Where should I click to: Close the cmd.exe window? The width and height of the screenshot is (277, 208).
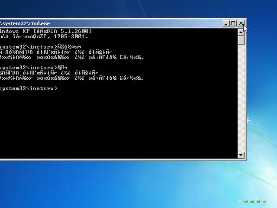click(241, 23)
